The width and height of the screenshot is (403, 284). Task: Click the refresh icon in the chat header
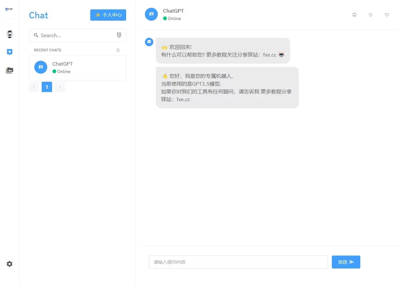coord(371,15)
